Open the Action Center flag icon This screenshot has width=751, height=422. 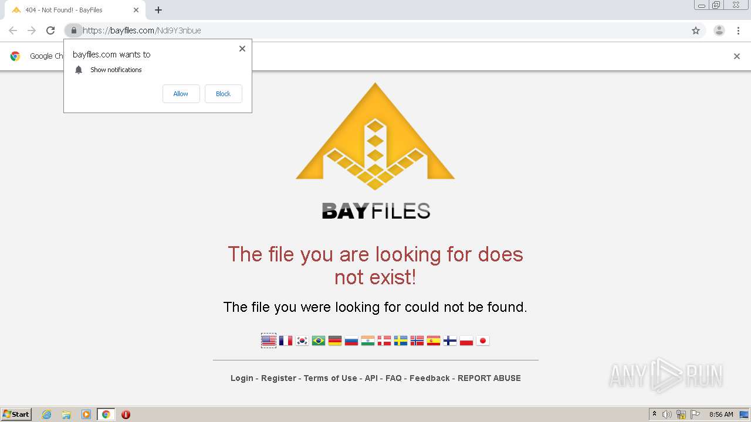pyautogui.click(x=695, y=414)
